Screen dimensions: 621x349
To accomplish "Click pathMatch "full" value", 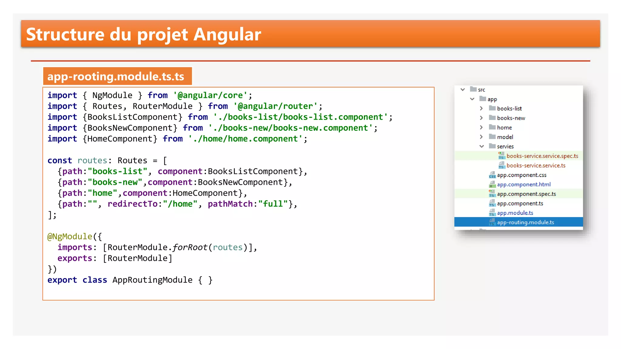I will pos(273,204).
